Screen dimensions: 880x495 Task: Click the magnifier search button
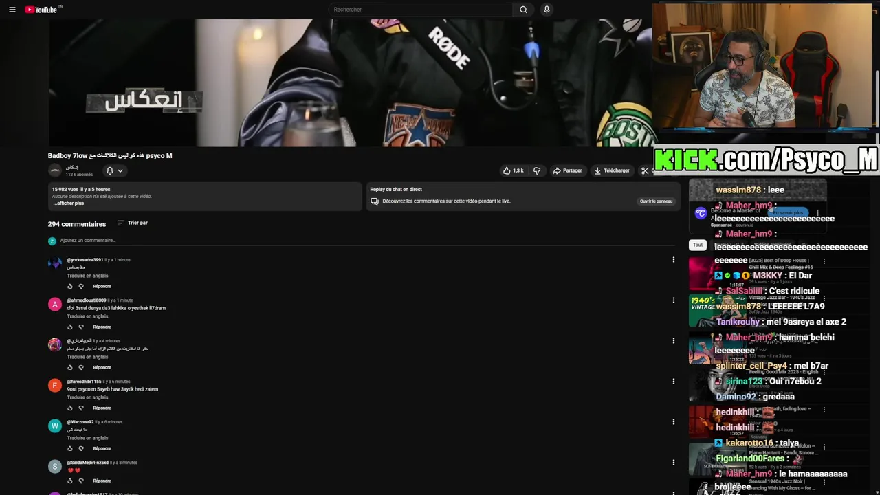click(523, 10)
